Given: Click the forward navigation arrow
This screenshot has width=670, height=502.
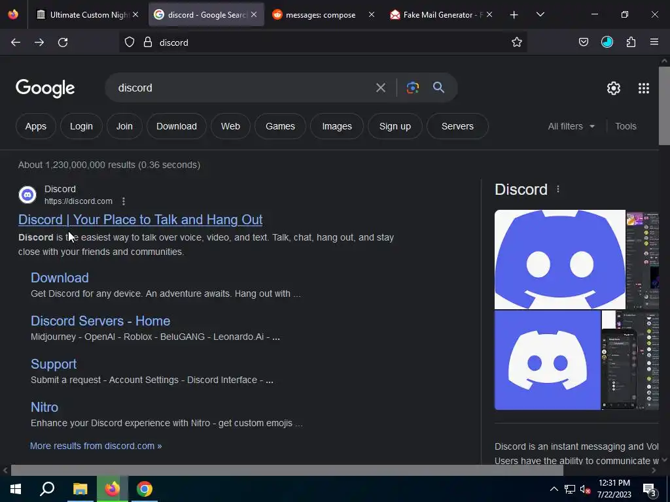Looking at the screenshot, I should 39,42.
